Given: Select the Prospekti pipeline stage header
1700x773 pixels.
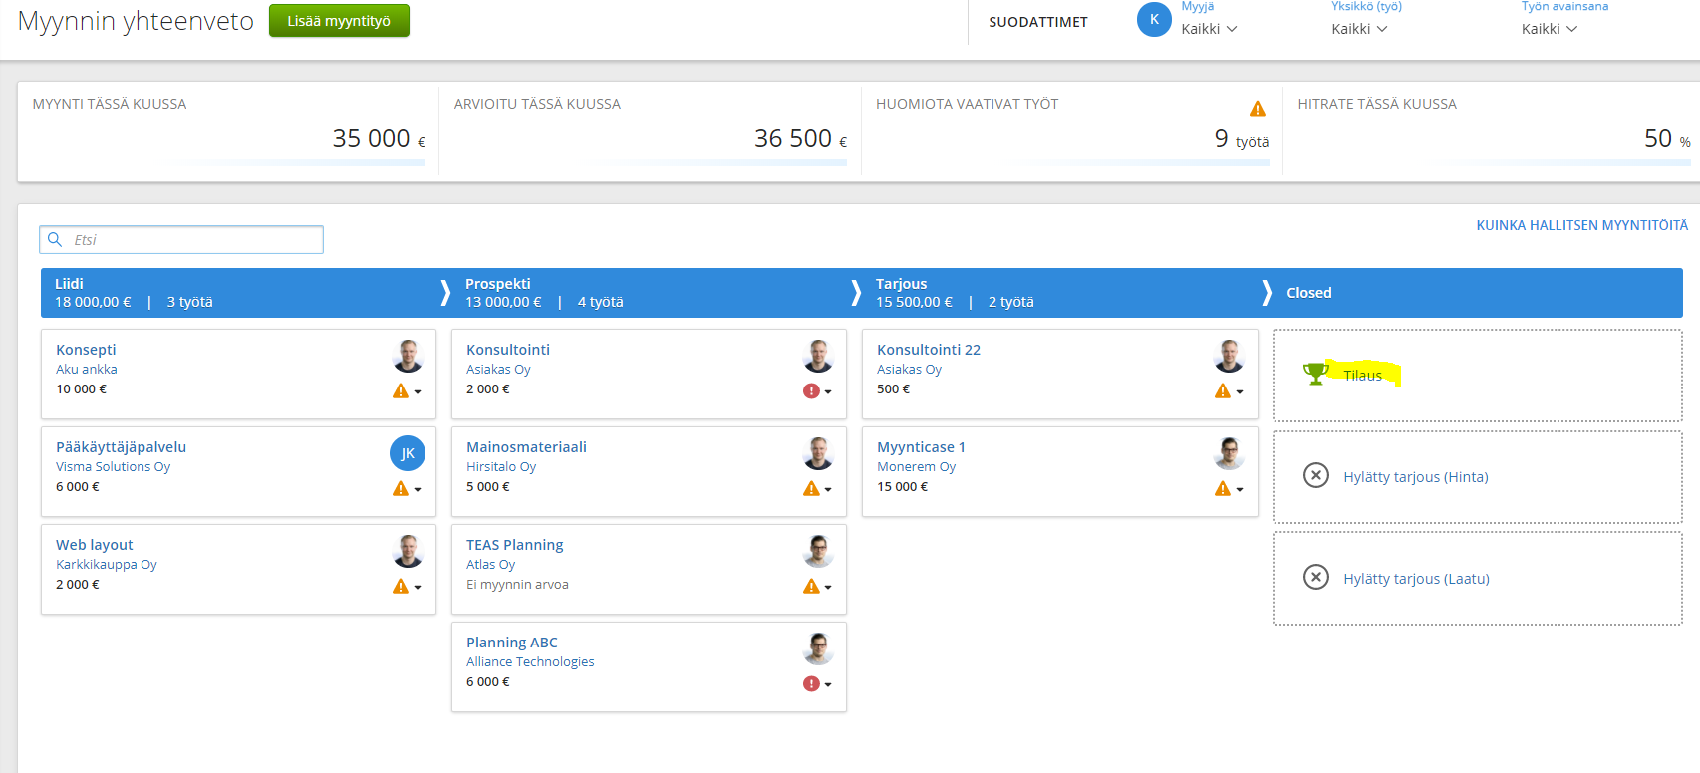Looking at the screenshot, I should point(656,293).
